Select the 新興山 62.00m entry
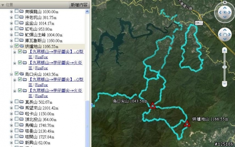The height and width of the screenshot is (147, 235). tap(37, 143)
